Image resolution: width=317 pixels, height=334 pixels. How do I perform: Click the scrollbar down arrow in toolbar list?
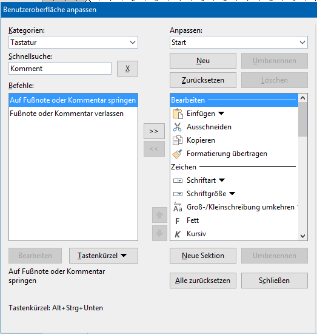click(302, 236)
